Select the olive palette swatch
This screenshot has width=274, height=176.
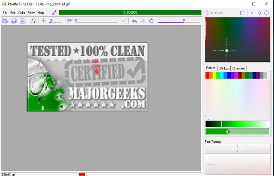[x=244, y=75]
